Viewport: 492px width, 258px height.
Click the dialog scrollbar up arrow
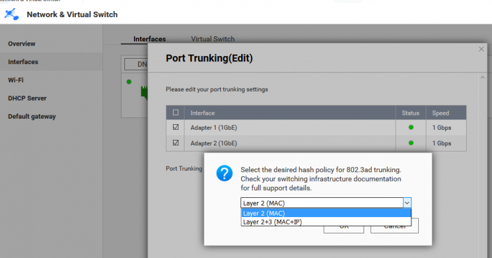(482, 77)
